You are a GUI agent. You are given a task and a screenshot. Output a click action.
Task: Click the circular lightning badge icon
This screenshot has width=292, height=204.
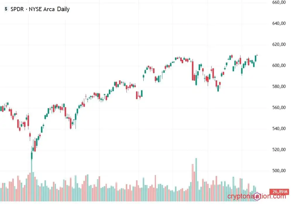257,196
